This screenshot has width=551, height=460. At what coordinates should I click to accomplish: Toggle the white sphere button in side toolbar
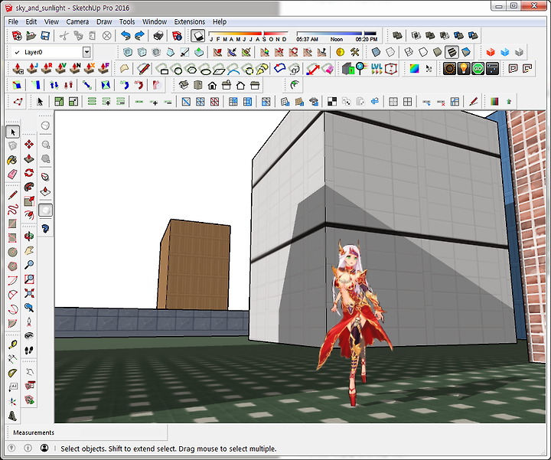coord(45,210)
